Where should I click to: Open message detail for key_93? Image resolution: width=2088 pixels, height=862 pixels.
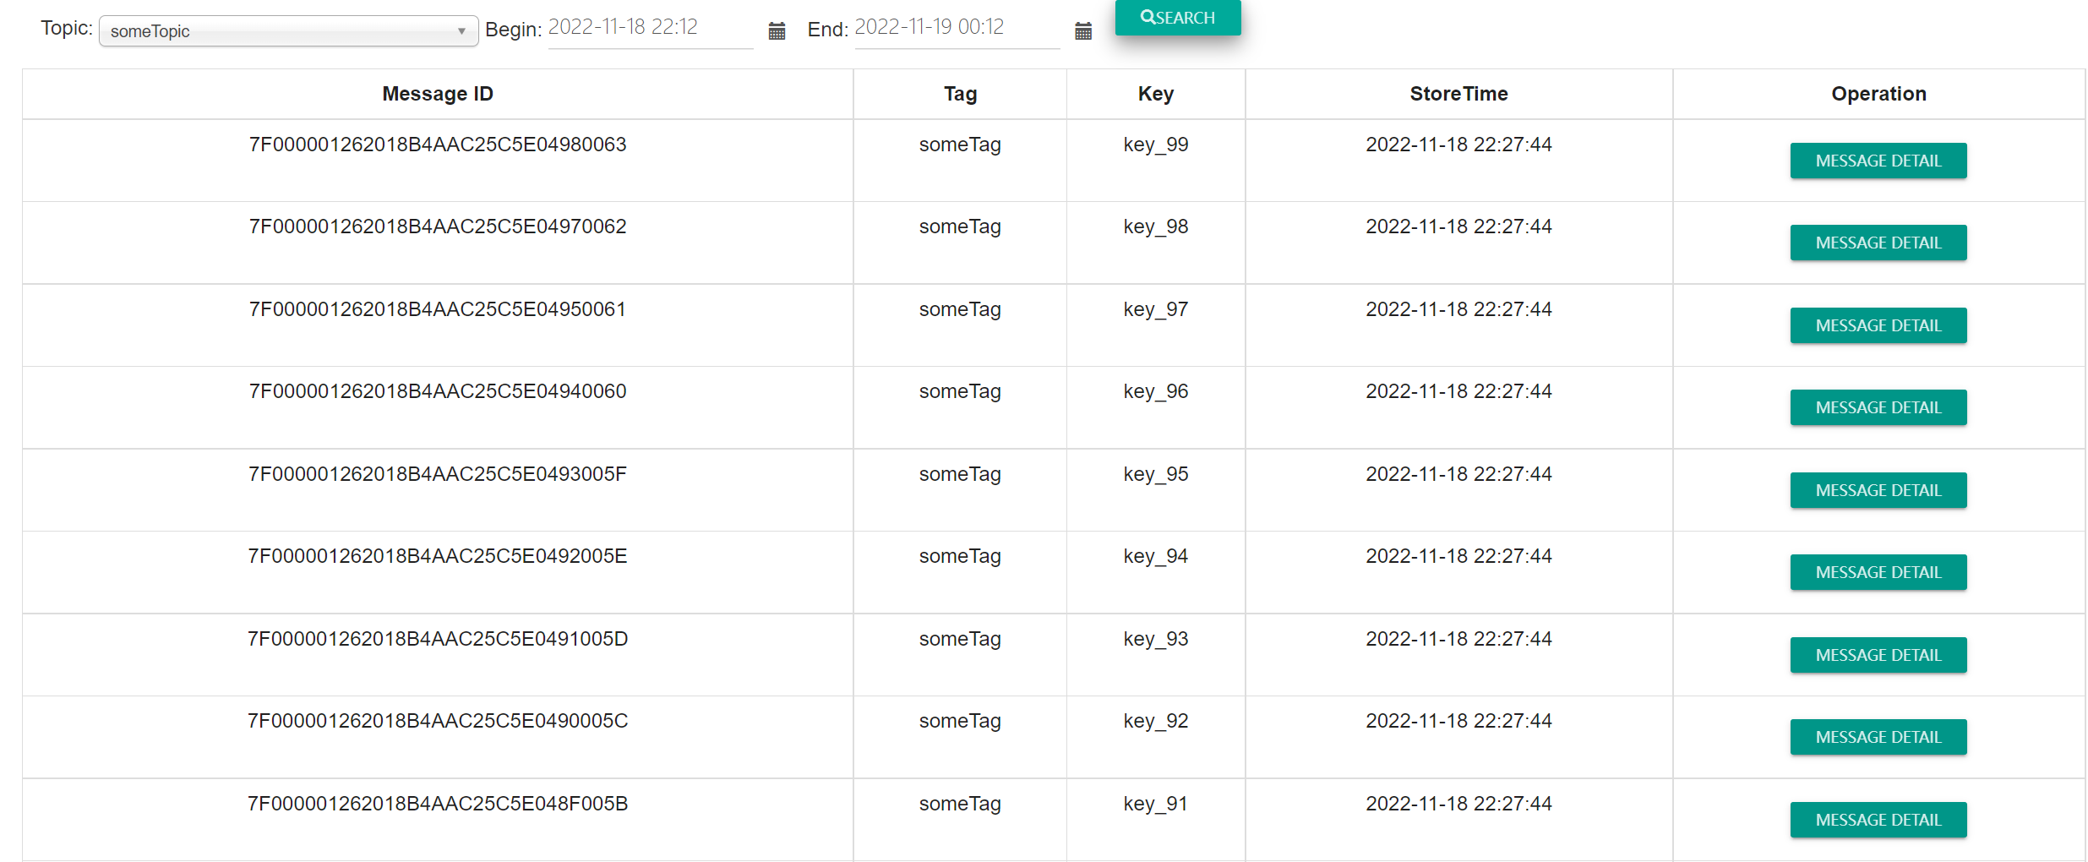point(1878,655)
